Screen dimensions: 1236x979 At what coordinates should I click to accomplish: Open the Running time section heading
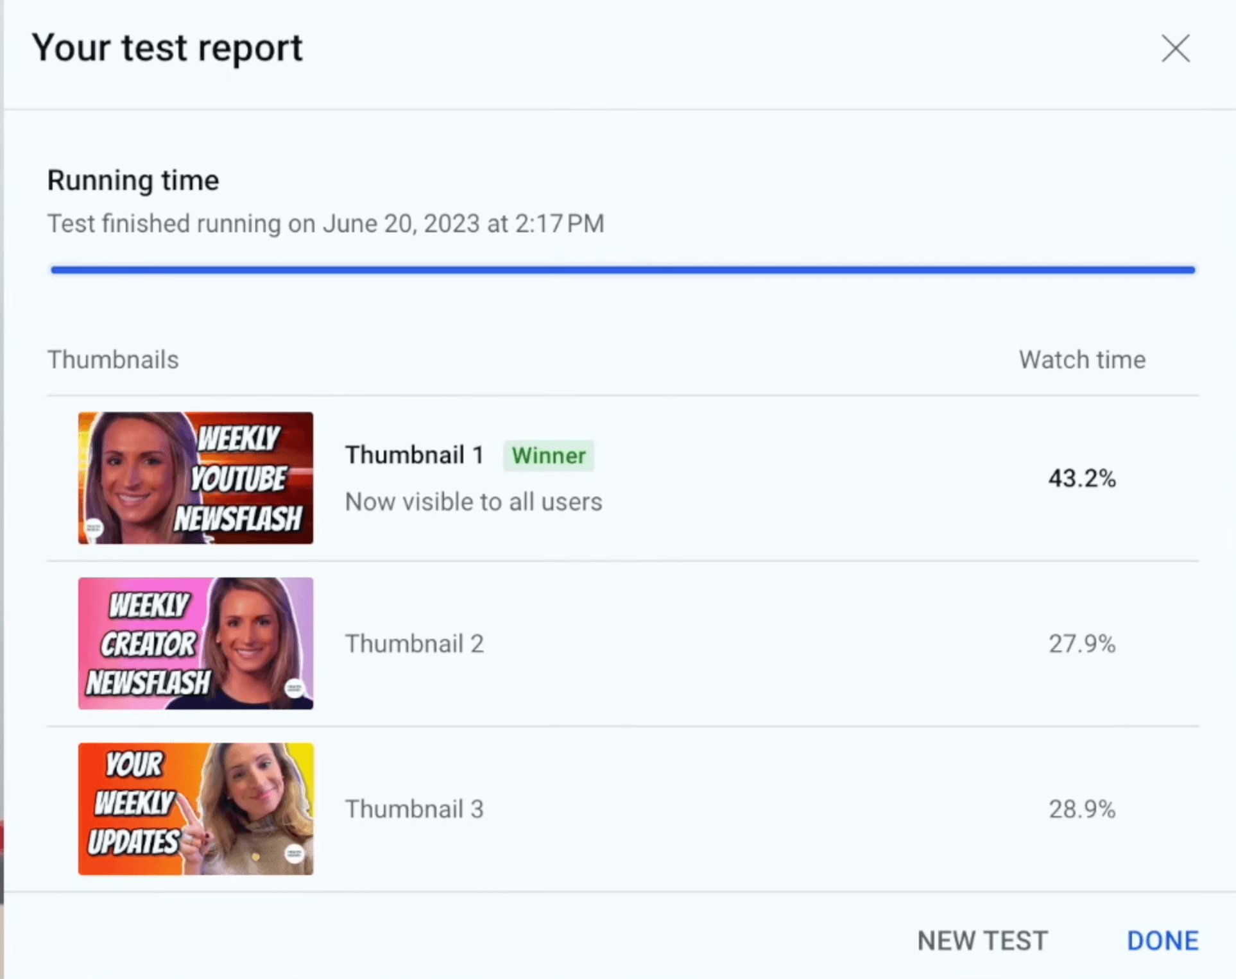click(133, 180)
